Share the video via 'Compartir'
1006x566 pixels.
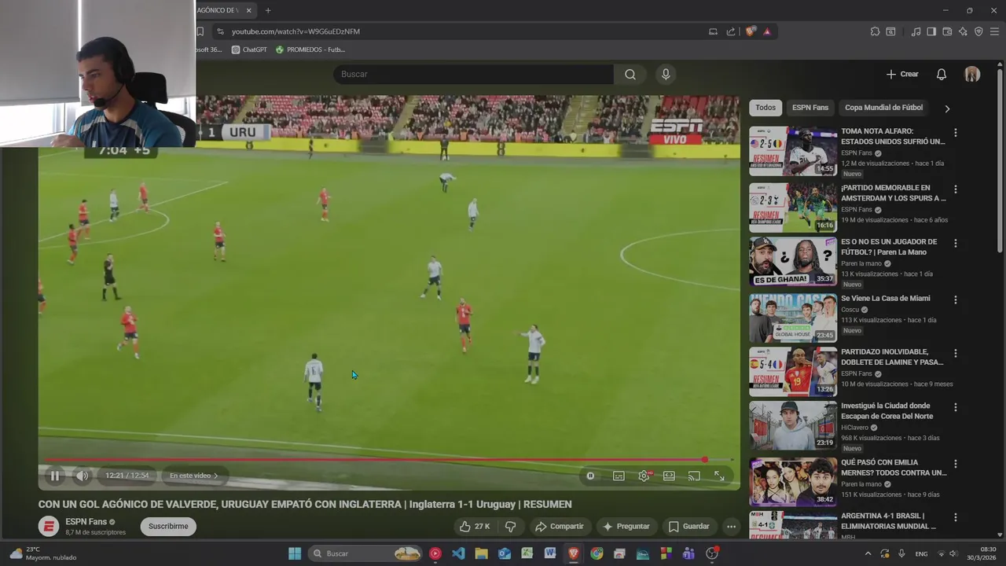(x=559, y=527)
